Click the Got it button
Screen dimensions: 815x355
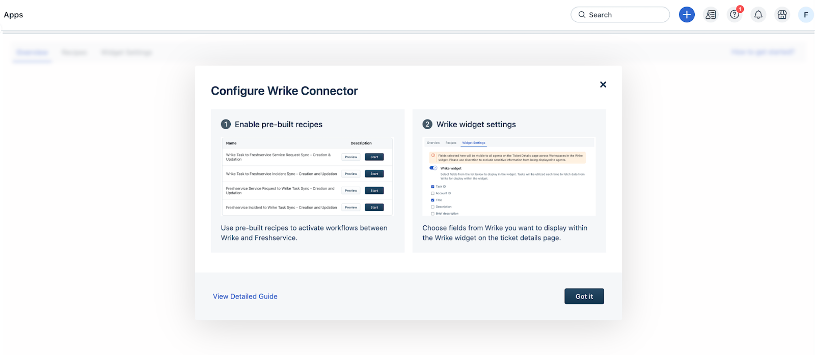[584, 297]
